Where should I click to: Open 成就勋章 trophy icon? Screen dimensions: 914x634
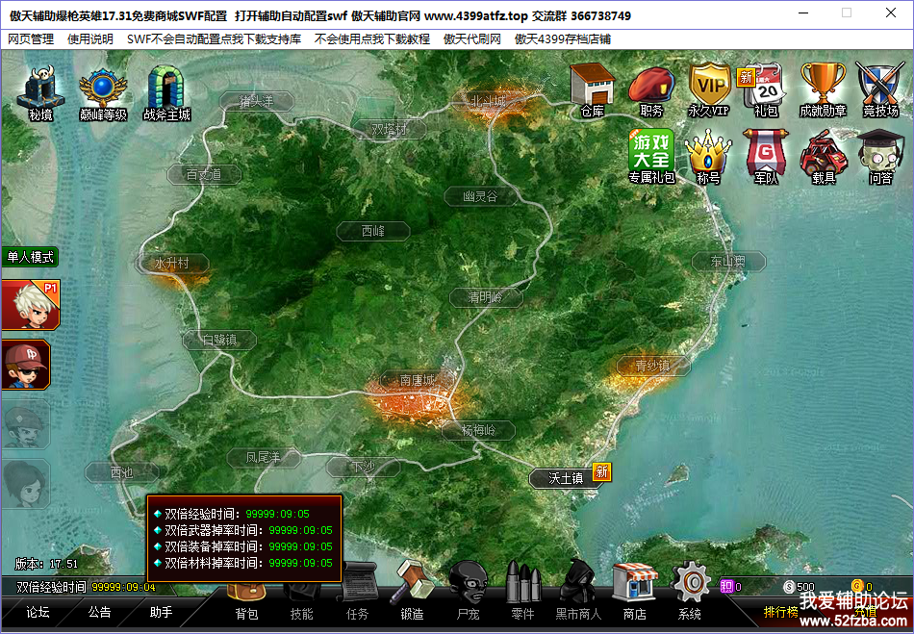pyautogui.click(x=823, y=87)
